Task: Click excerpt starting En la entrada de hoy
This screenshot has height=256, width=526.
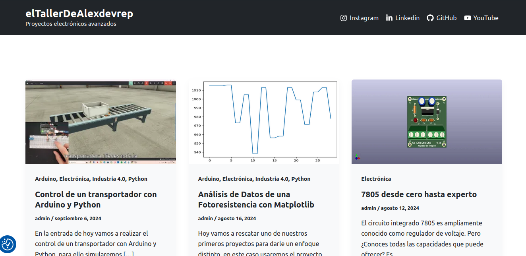Action: pos(95,244)
